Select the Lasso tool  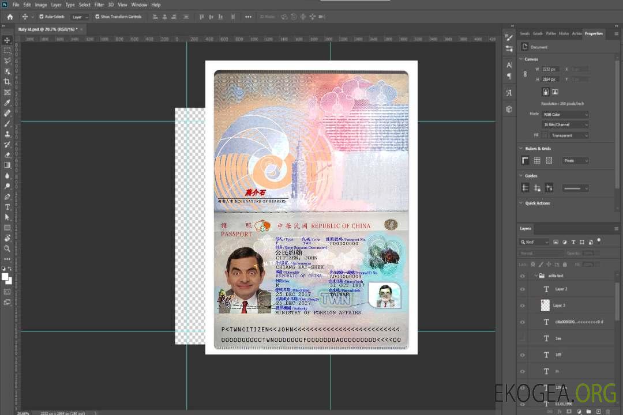coord(7,61)
